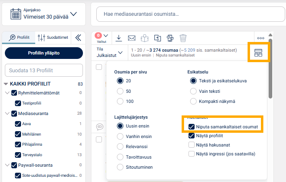Click the trash bin delete icon
286x182 pixels.
[x=183, y=38]
